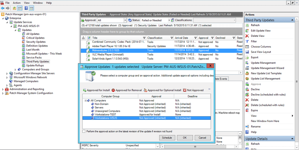
Task: Sort by Arrival Date column header
Action: pyautogui.click(x=182, y=38)
